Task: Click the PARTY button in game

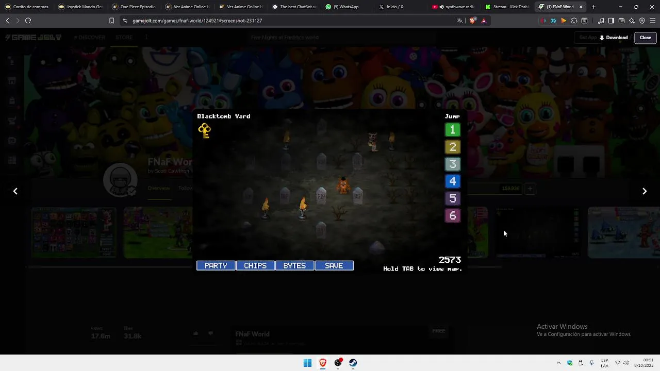Action: (216, 265)
